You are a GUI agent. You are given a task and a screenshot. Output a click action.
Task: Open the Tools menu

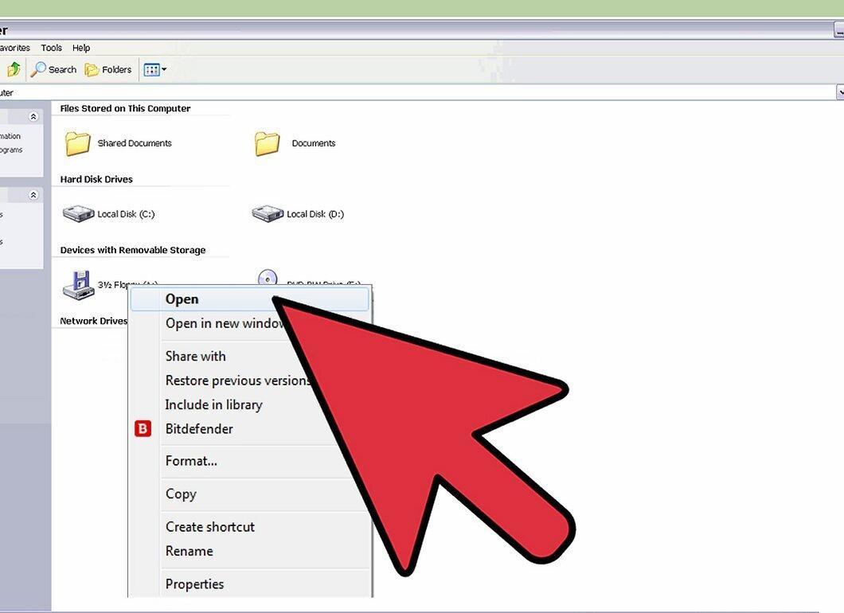pyautogui.click(x=52, y=48)
